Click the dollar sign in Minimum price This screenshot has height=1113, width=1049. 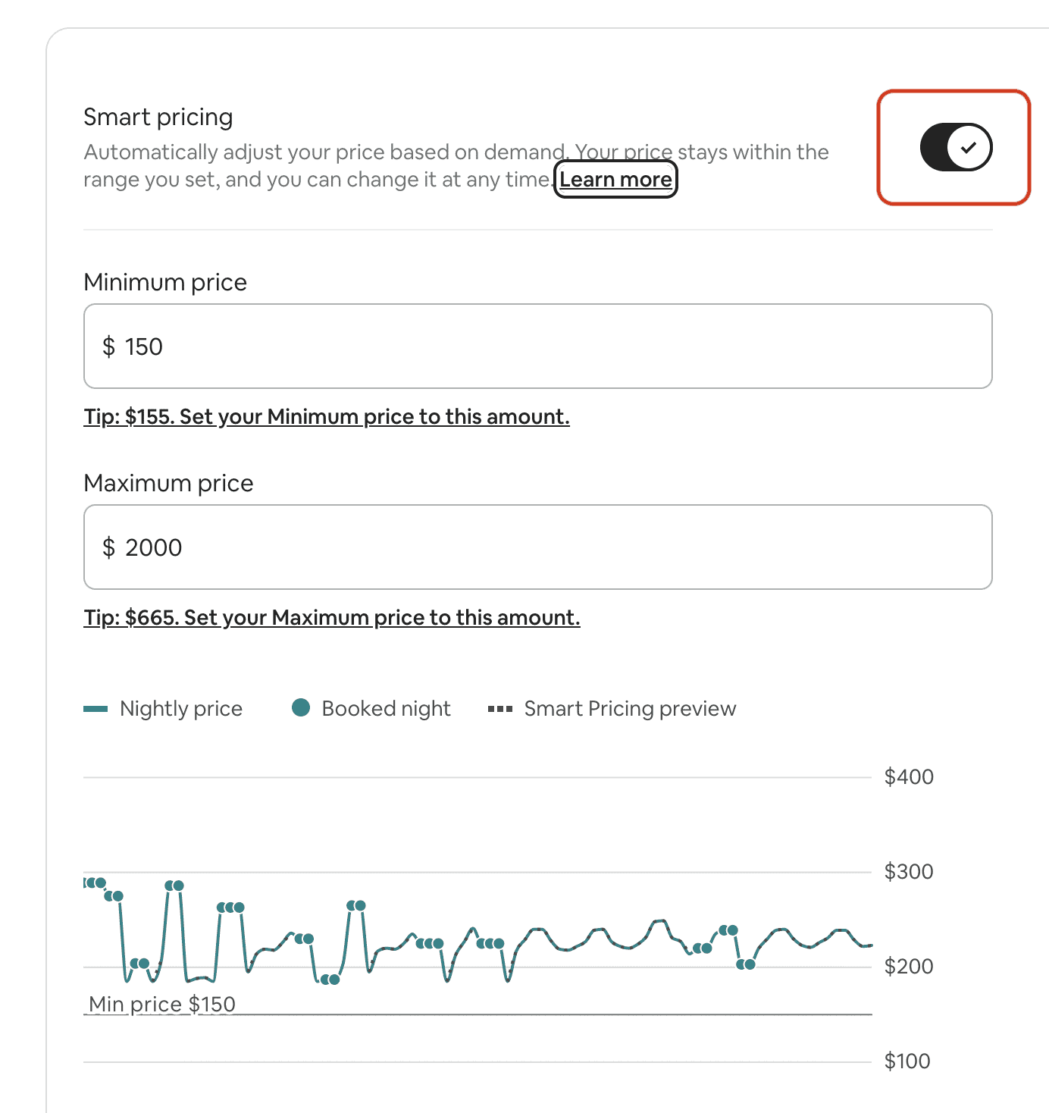point(109,346)
